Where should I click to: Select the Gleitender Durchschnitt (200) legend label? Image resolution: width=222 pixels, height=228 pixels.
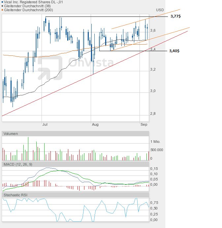coord(28,10)
